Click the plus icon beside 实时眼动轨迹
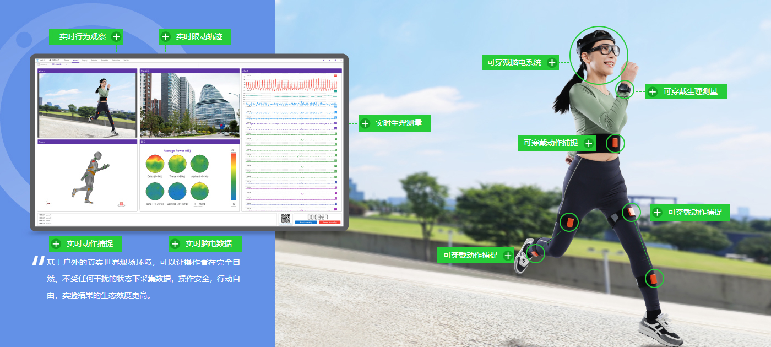Viewport: 771px width, 347px height. 165,37
